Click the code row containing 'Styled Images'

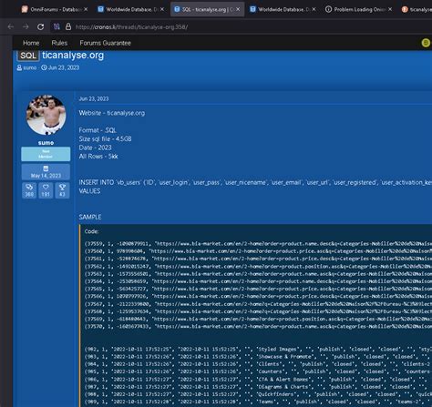point(258,349)
